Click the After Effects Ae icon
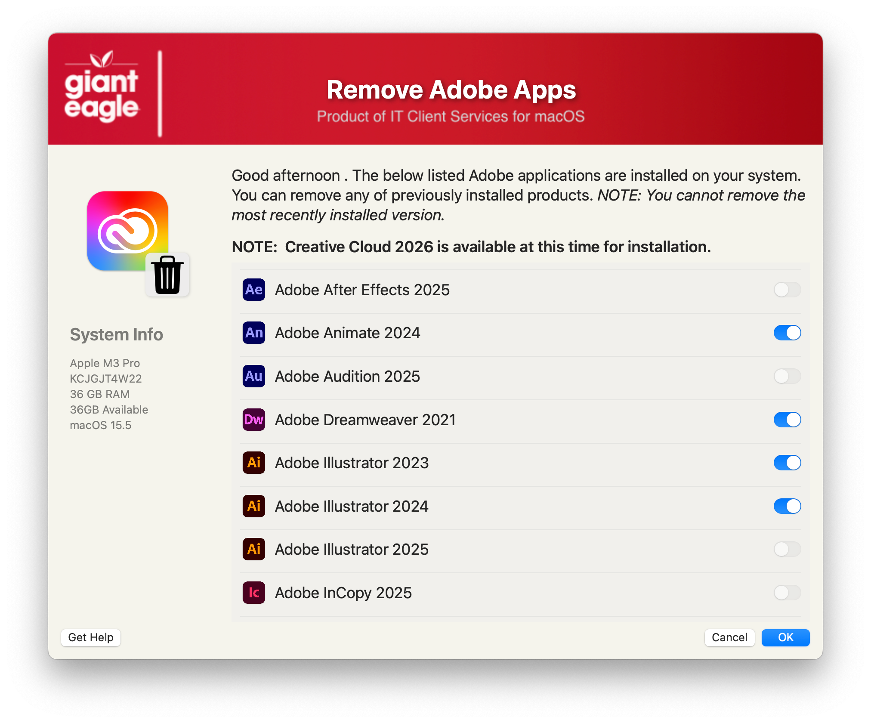This screenshot has height=723, width=871. point(253,290)
